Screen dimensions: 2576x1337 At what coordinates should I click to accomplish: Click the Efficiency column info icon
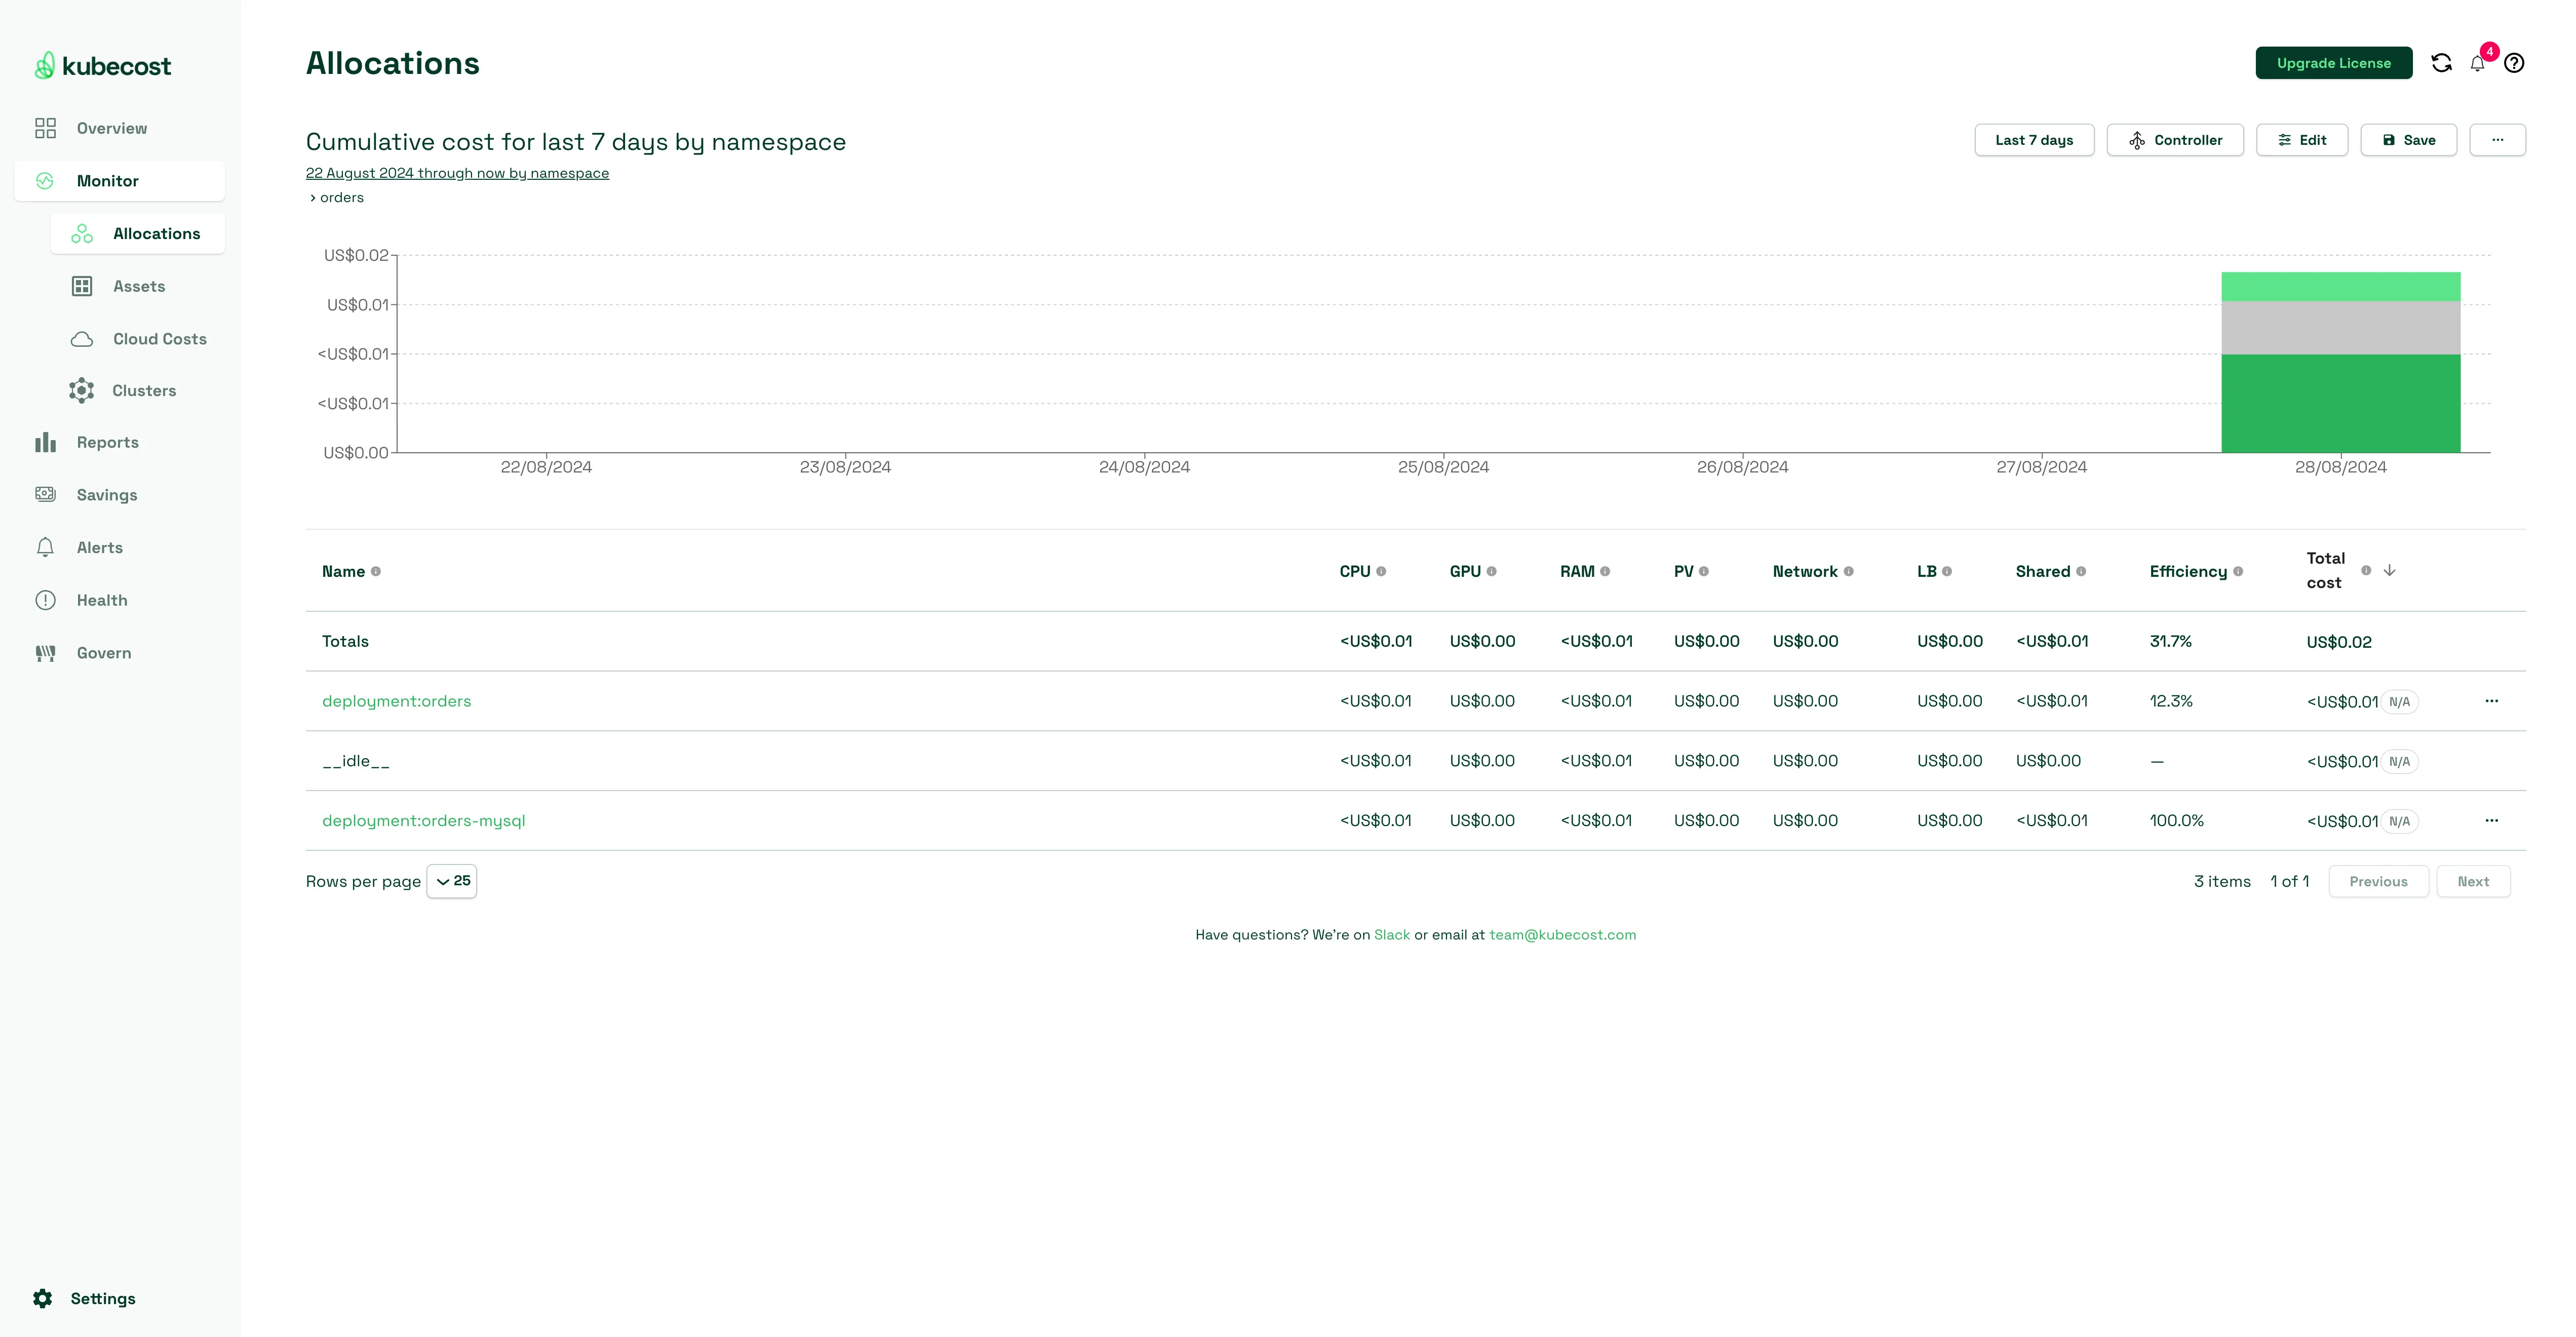tap(2238, 572)
